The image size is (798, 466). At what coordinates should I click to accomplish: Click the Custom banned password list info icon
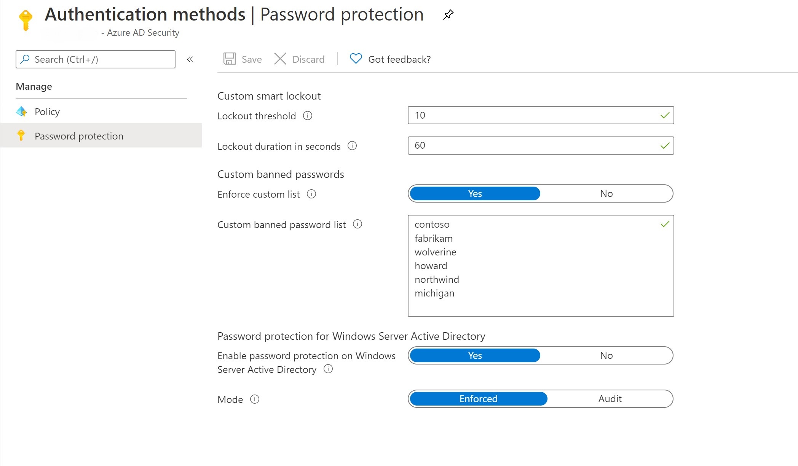pyautogui.click(x=358, y=225)
